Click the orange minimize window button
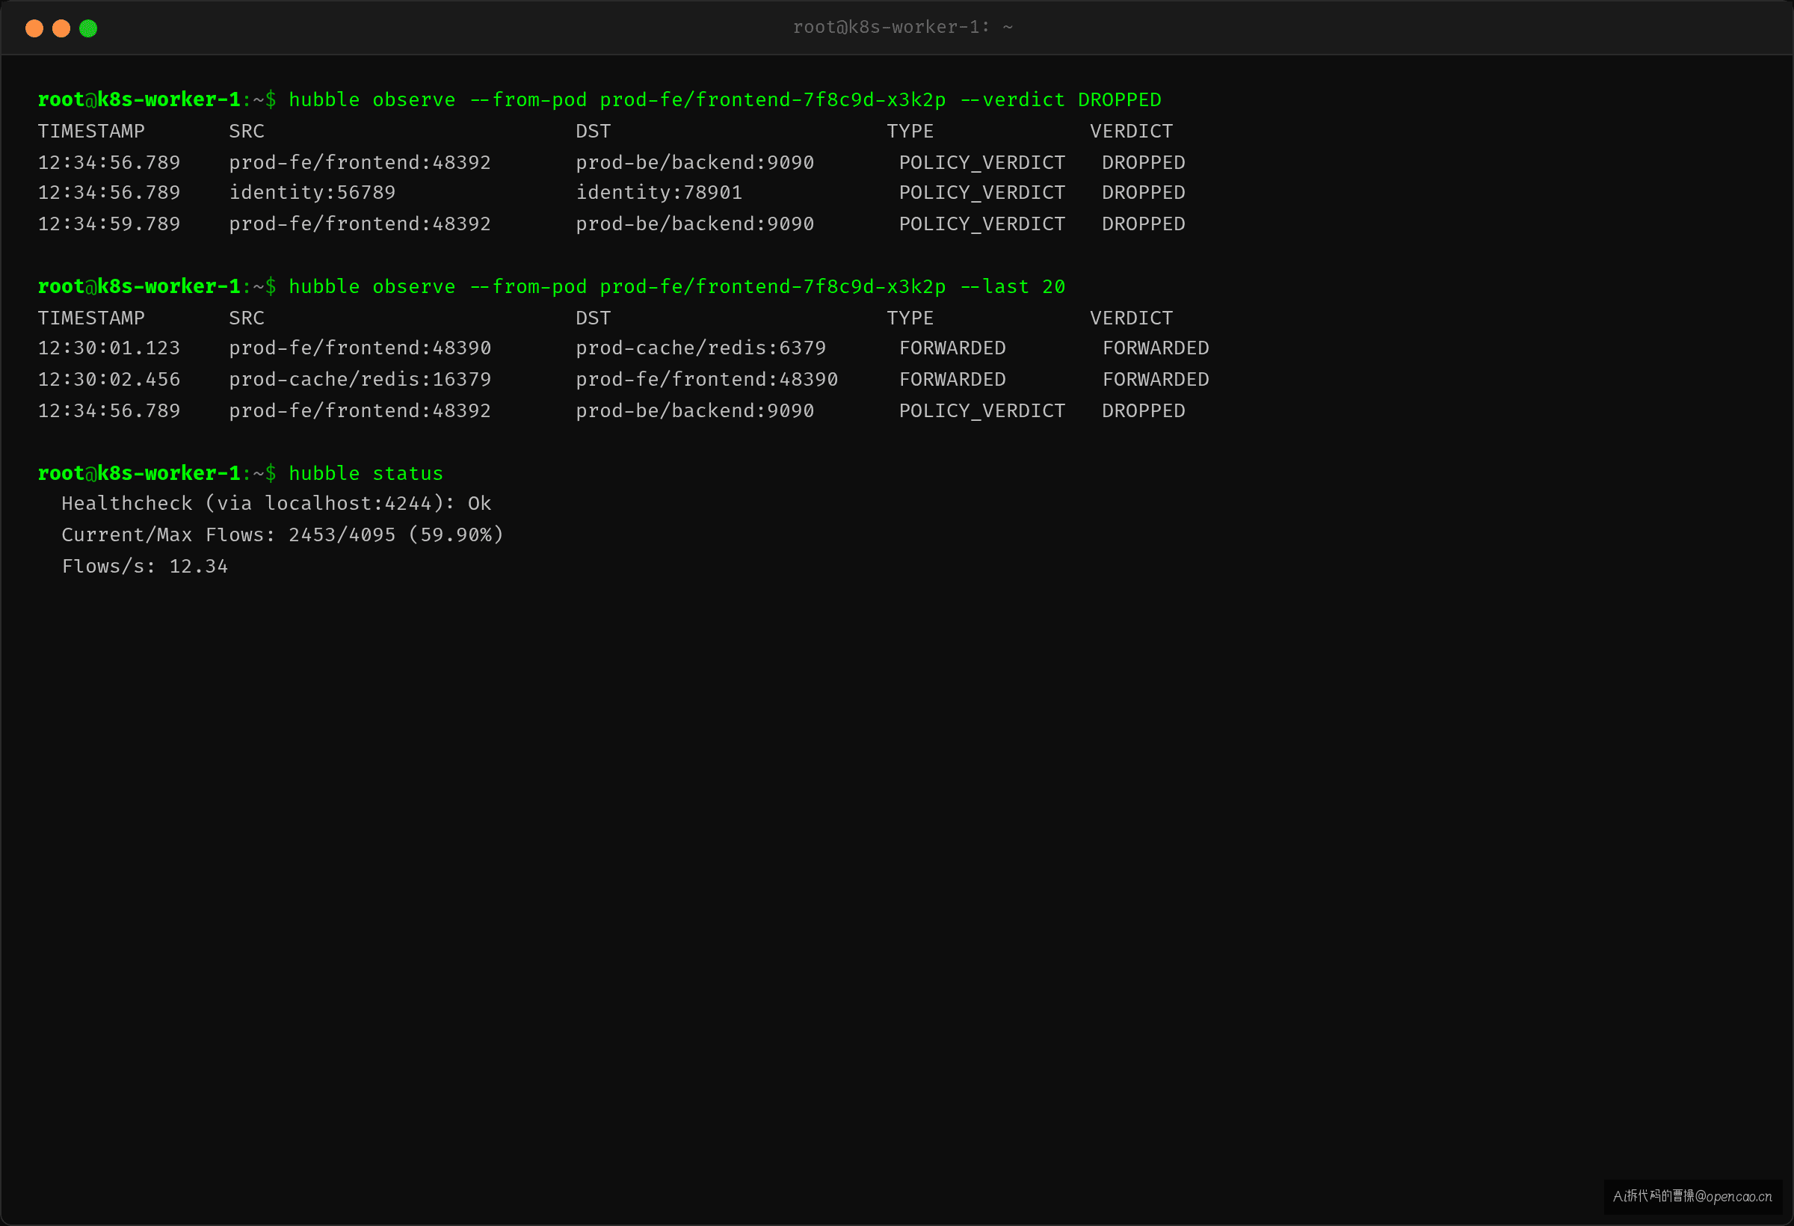 tap(61, 28)
